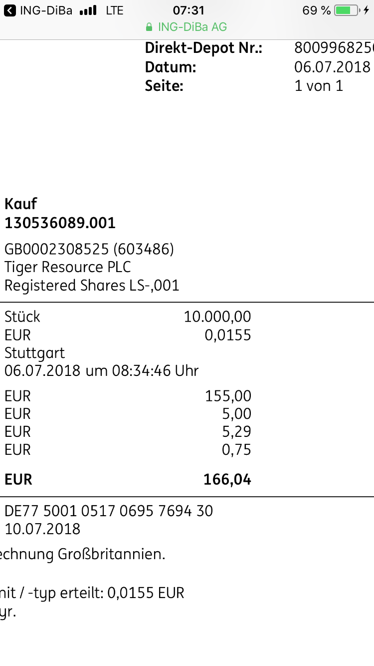Tap the Kauf heading

(20, 204)
